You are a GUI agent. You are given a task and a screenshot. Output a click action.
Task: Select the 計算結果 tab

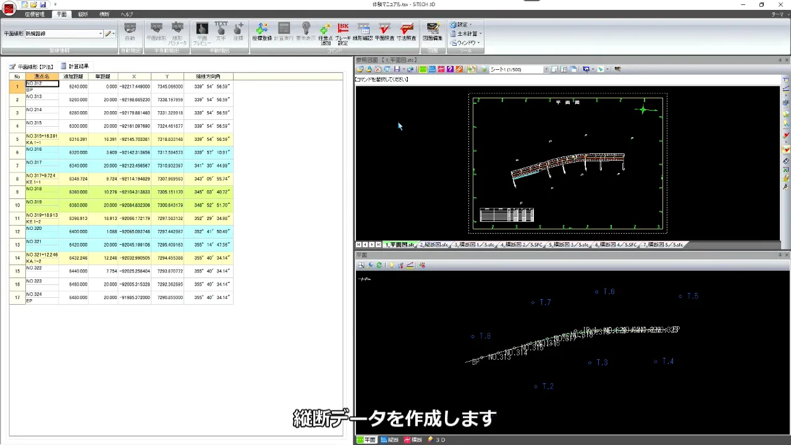75,66
